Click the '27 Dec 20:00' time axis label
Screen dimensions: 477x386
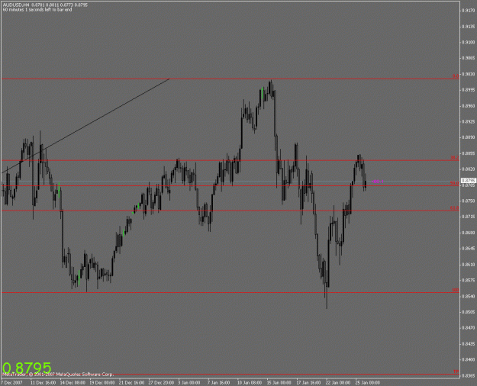[x=161, y=382]
